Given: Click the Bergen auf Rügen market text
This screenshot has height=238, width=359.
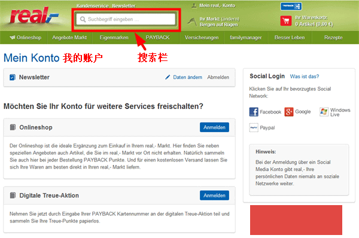Looking at the screenshot, I should (x=218, y=25).
